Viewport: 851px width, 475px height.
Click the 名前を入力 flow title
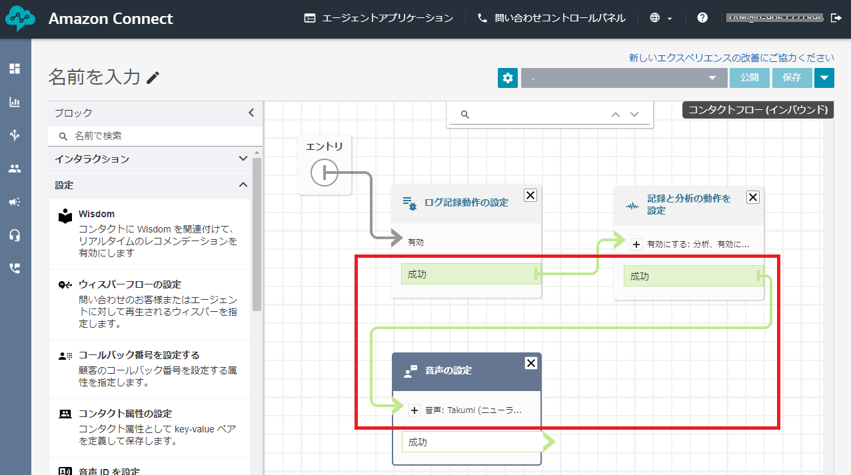coord(94,77)
